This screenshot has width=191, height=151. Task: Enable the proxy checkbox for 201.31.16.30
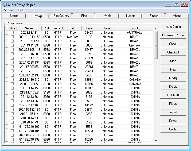tap(12, 54)
